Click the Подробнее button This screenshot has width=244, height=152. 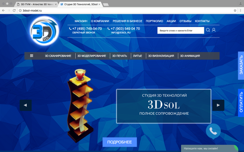(120, 142)
